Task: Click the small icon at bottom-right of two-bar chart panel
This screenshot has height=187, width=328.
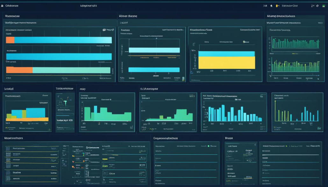Action: (x=183, y=79)
